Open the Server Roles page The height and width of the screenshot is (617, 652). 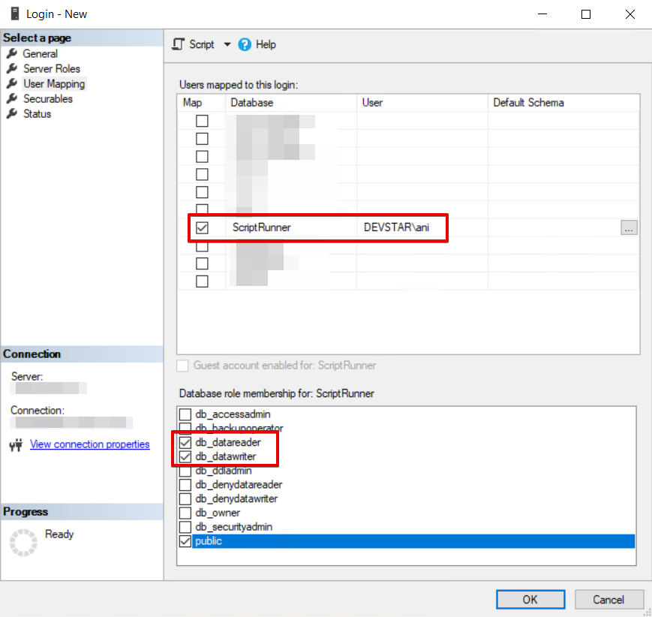(52, 68)
